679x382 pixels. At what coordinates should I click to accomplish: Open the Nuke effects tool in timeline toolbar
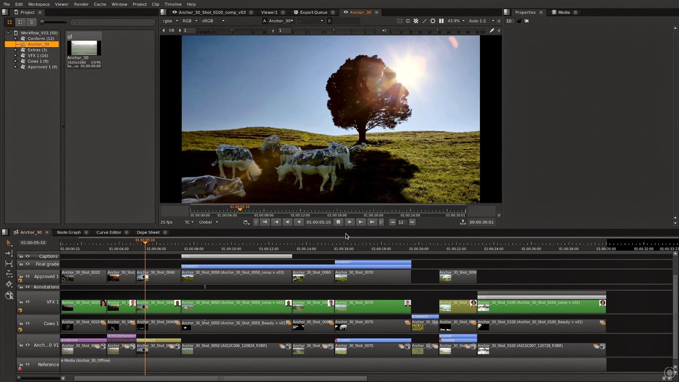[9, 295]
